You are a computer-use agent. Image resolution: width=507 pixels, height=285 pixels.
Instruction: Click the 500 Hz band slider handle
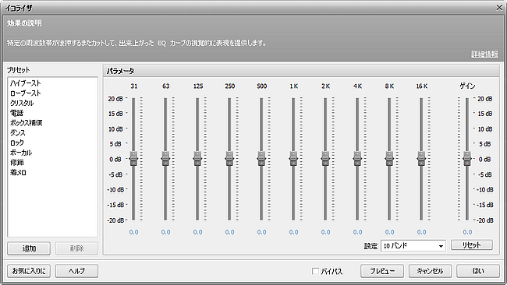[x=261, y=159]
